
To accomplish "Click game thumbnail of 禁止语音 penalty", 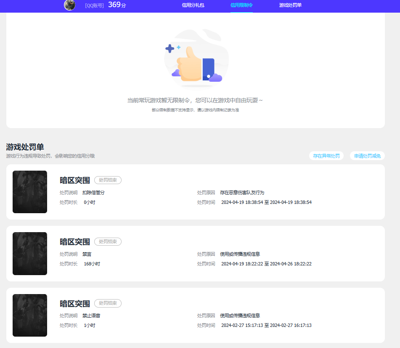I will 30,315.
